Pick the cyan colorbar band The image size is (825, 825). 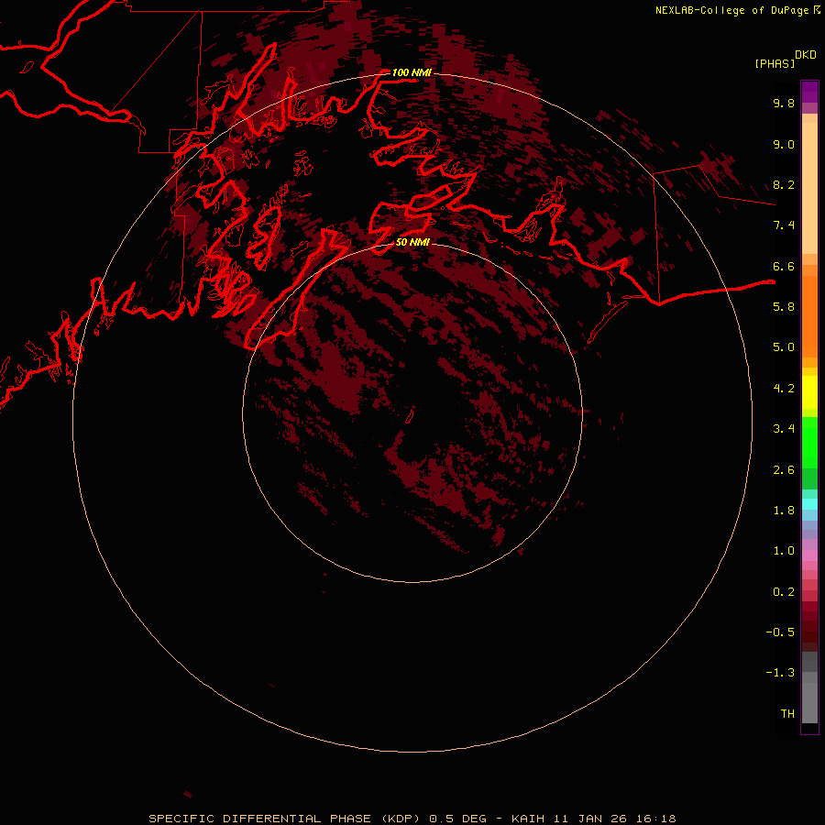point(809,504)
